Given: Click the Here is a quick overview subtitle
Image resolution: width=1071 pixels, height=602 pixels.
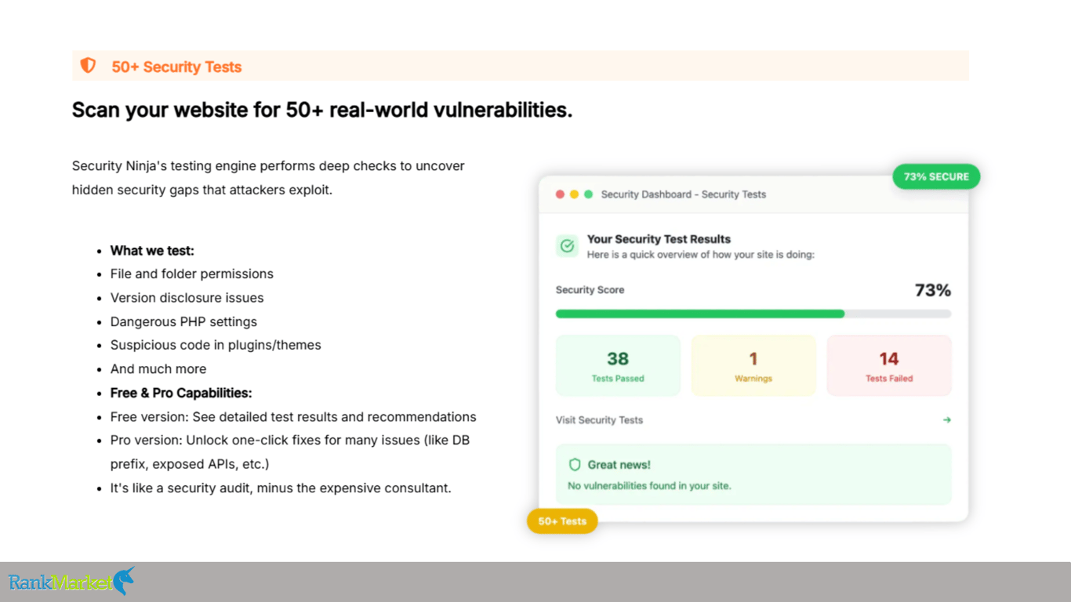Looking at the screenshot, I should (x=701, y=255).
